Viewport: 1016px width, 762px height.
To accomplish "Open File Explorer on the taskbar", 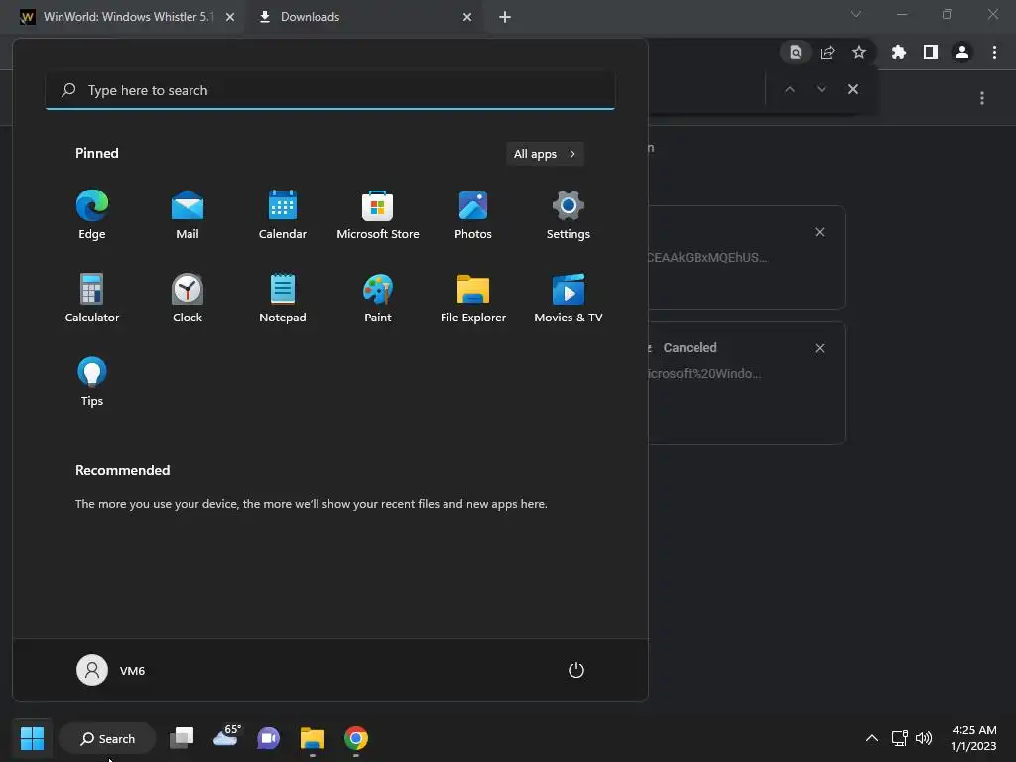I will (x=313, y=738).
